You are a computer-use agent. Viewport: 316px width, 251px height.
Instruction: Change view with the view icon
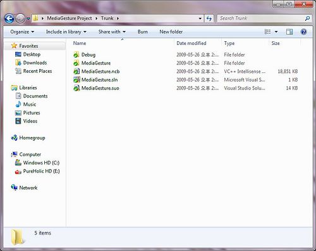267,32
